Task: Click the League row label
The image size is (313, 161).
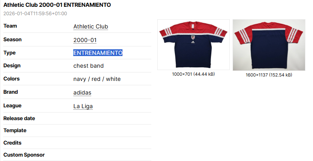Action: coord(12,106)
